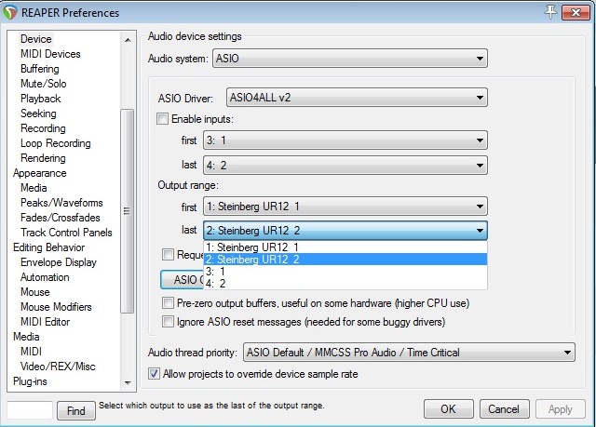Select '4: 2' in the dropdown list
The image size is (596, 427).
345,284
